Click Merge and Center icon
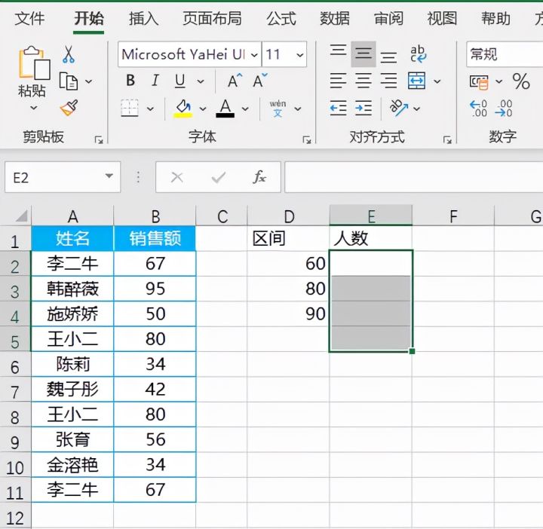The image size is (543, 529). click(416, 81)
